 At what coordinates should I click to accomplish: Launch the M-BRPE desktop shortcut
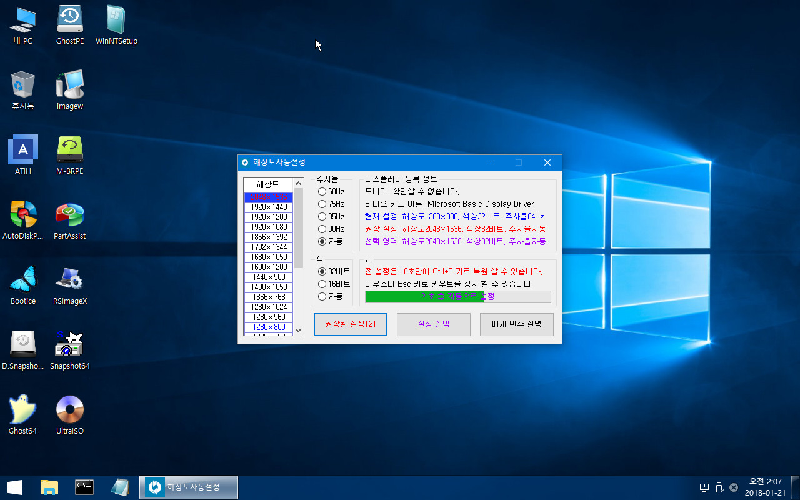70,155
